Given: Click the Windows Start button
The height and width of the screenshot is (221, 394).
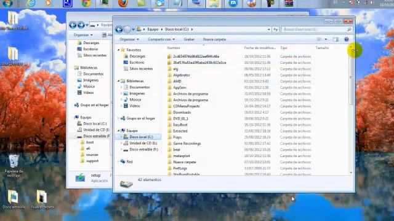Looking at the screenshot, I should 7,4.
